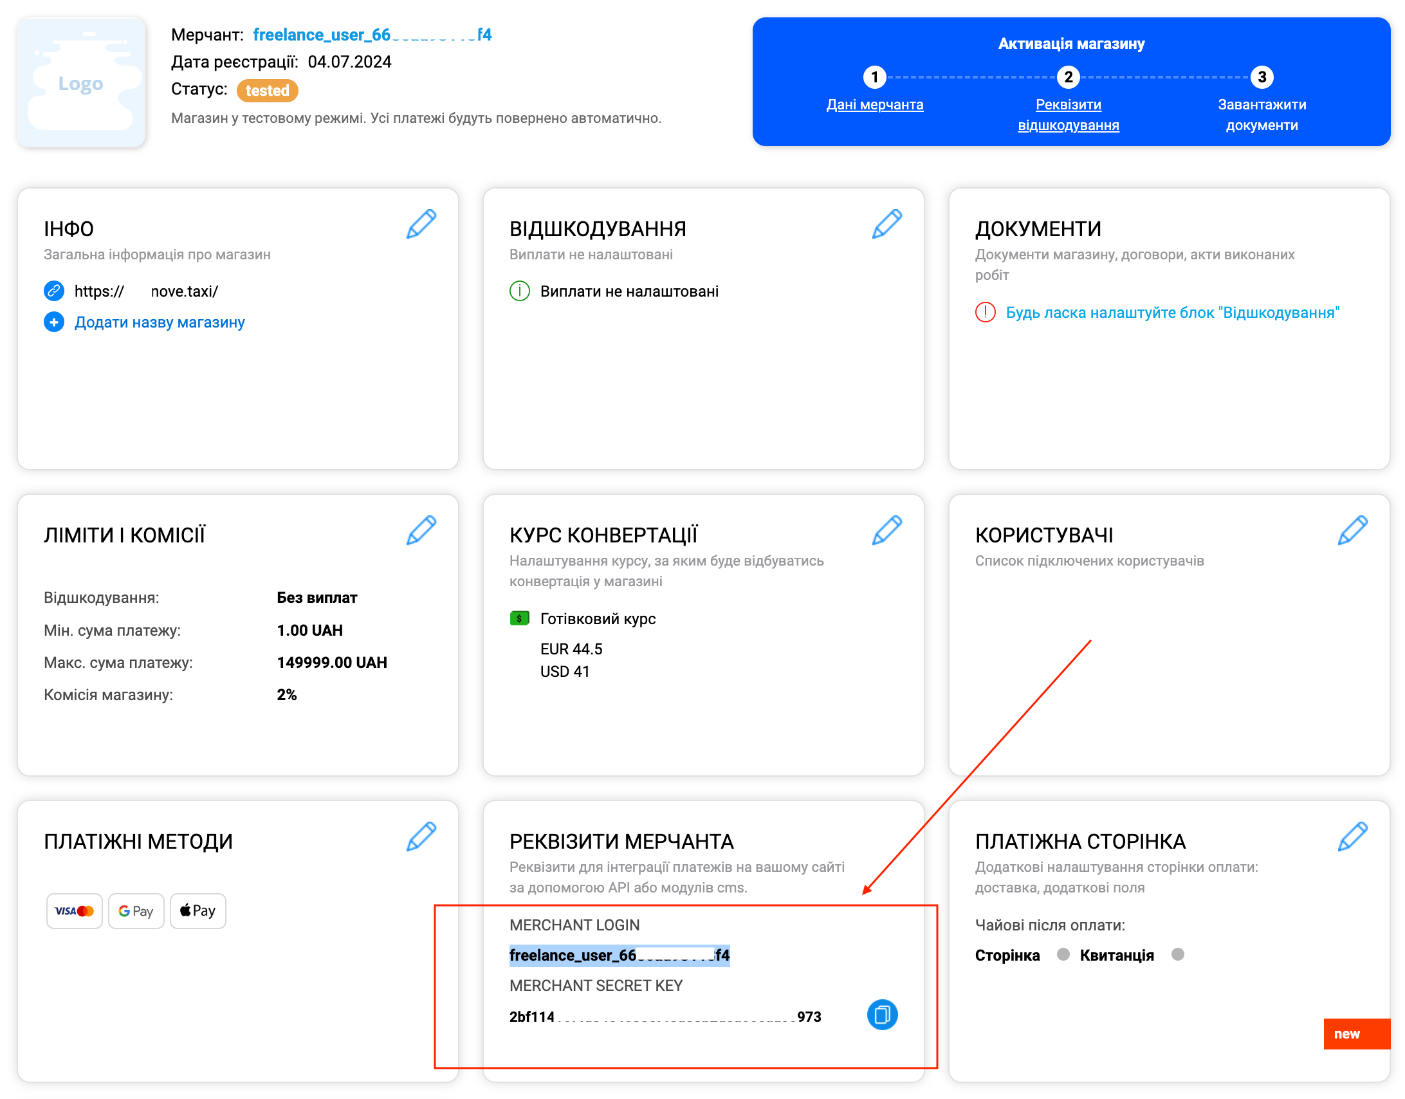Edit КОРИСТУВАЧІ list with pencil icon

[x=1353, y=530]
